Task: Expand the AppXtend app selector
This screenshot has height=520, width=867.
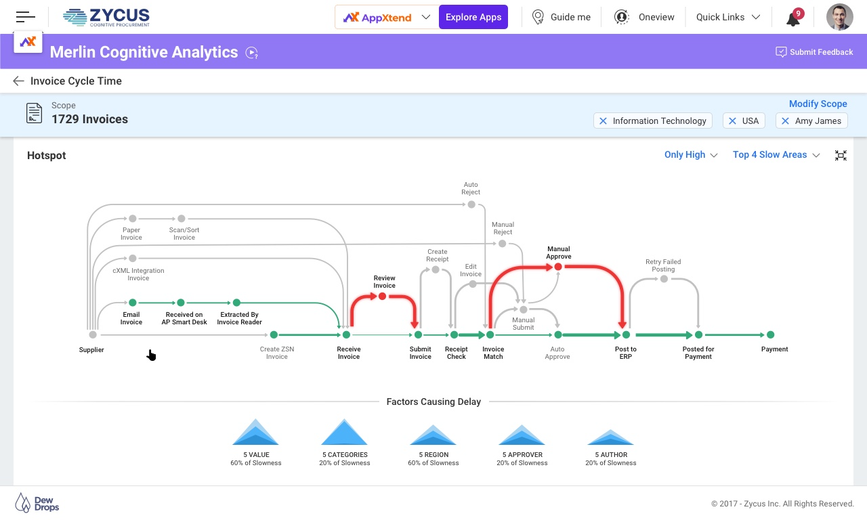Action: (x=426, y=17)
